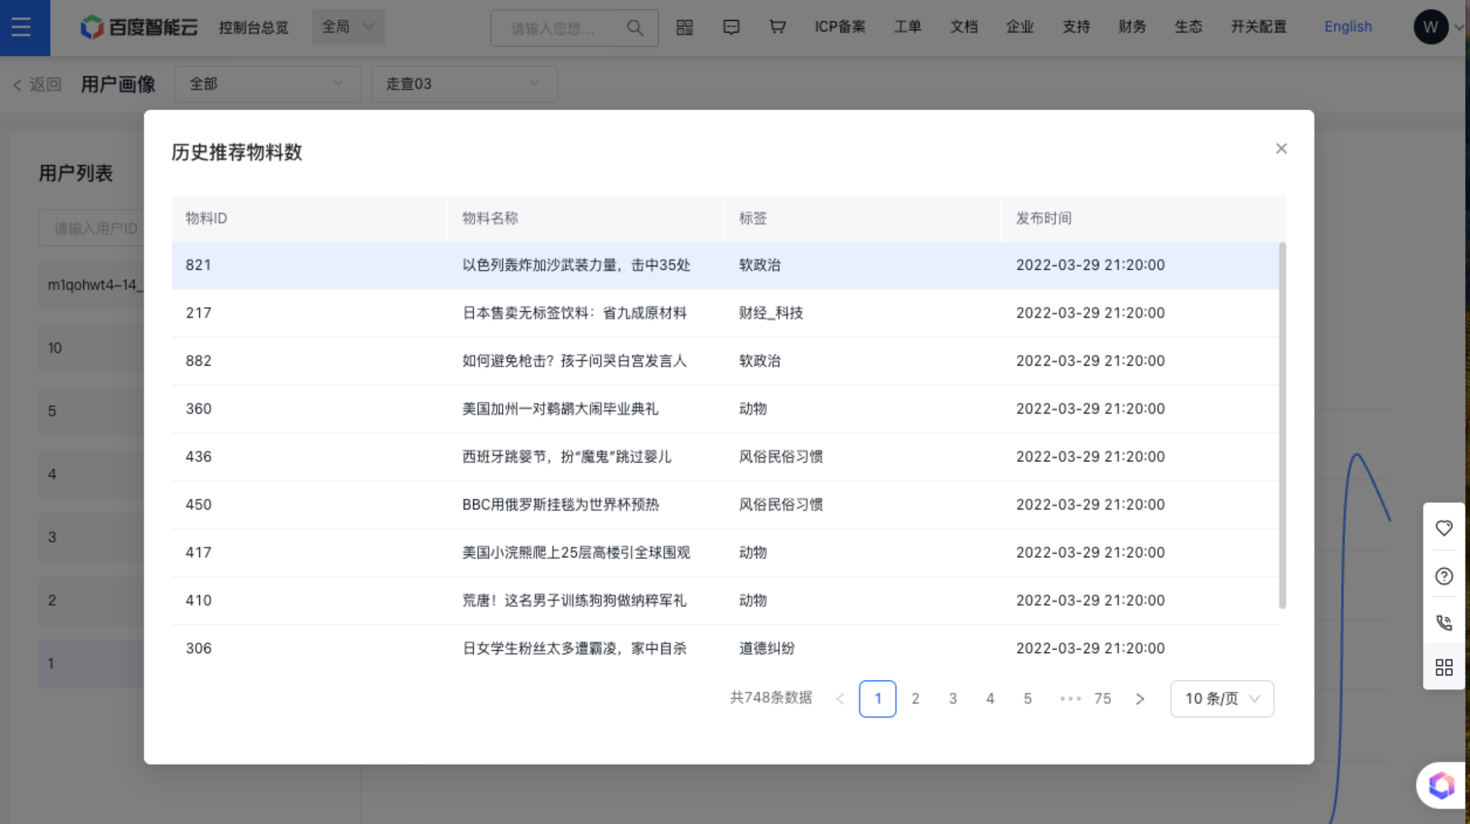Screen dimensions: 1470x824
Task: Select page 1 in pagination
Action: [877, 699]
